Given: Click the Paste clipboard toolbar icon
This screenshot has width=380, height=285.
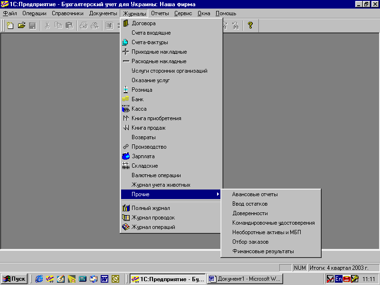Looking at the screenshot, I should click(69, 25).
